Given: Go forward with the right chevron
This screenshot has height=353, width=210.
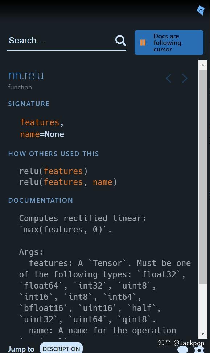Looking at the screenshot, I should 185,78.
